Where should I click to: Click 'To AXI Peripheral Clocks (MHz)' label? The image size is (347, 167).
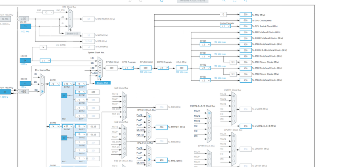(266, 32)
